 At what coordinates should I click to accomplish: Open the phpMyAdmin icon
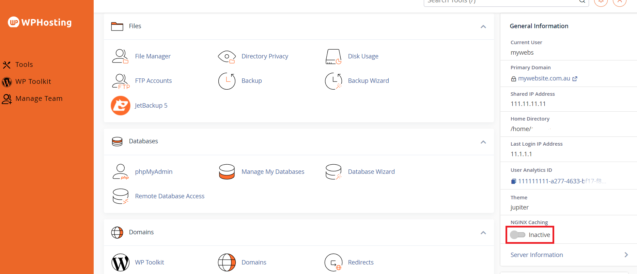(x=120, y=172)
